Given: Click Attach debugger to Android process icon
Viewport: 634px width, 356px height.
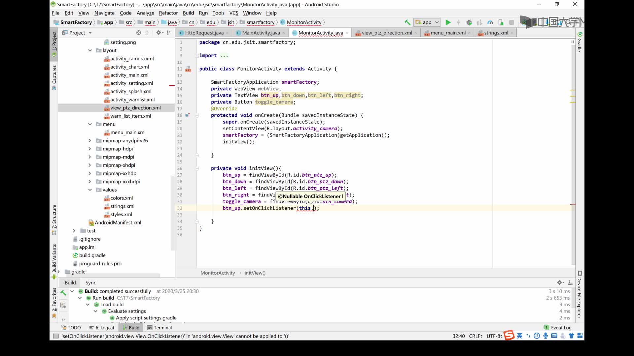Looking at the screenshot, I should coord(501,22).
